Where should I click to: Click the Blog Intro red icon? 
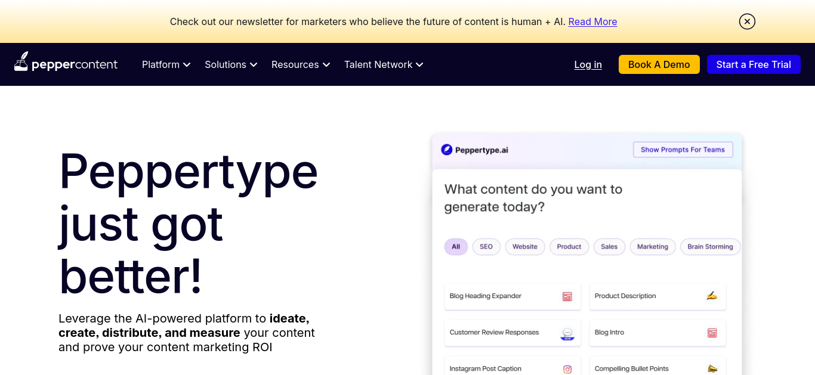coord(712,333)
